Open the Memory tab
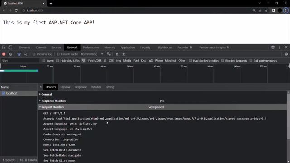290x163 pixels. 110,48
